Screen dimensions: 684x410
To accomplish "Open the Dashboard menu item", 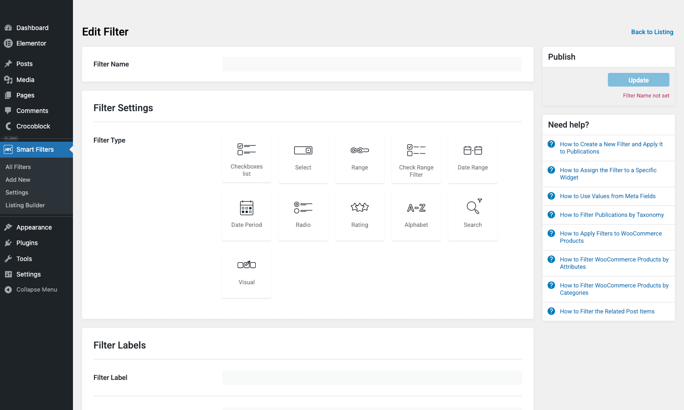I will tap(36, 28).
